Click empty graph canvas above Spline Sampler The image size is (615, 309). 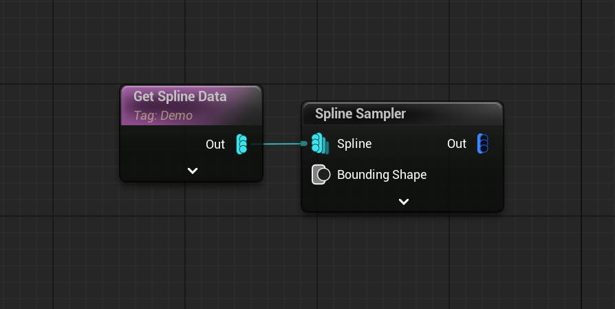point(400,51)
